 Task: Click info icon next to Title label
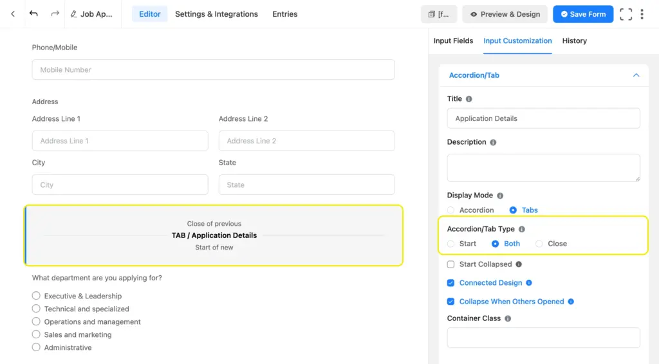[x=469, y=99]
